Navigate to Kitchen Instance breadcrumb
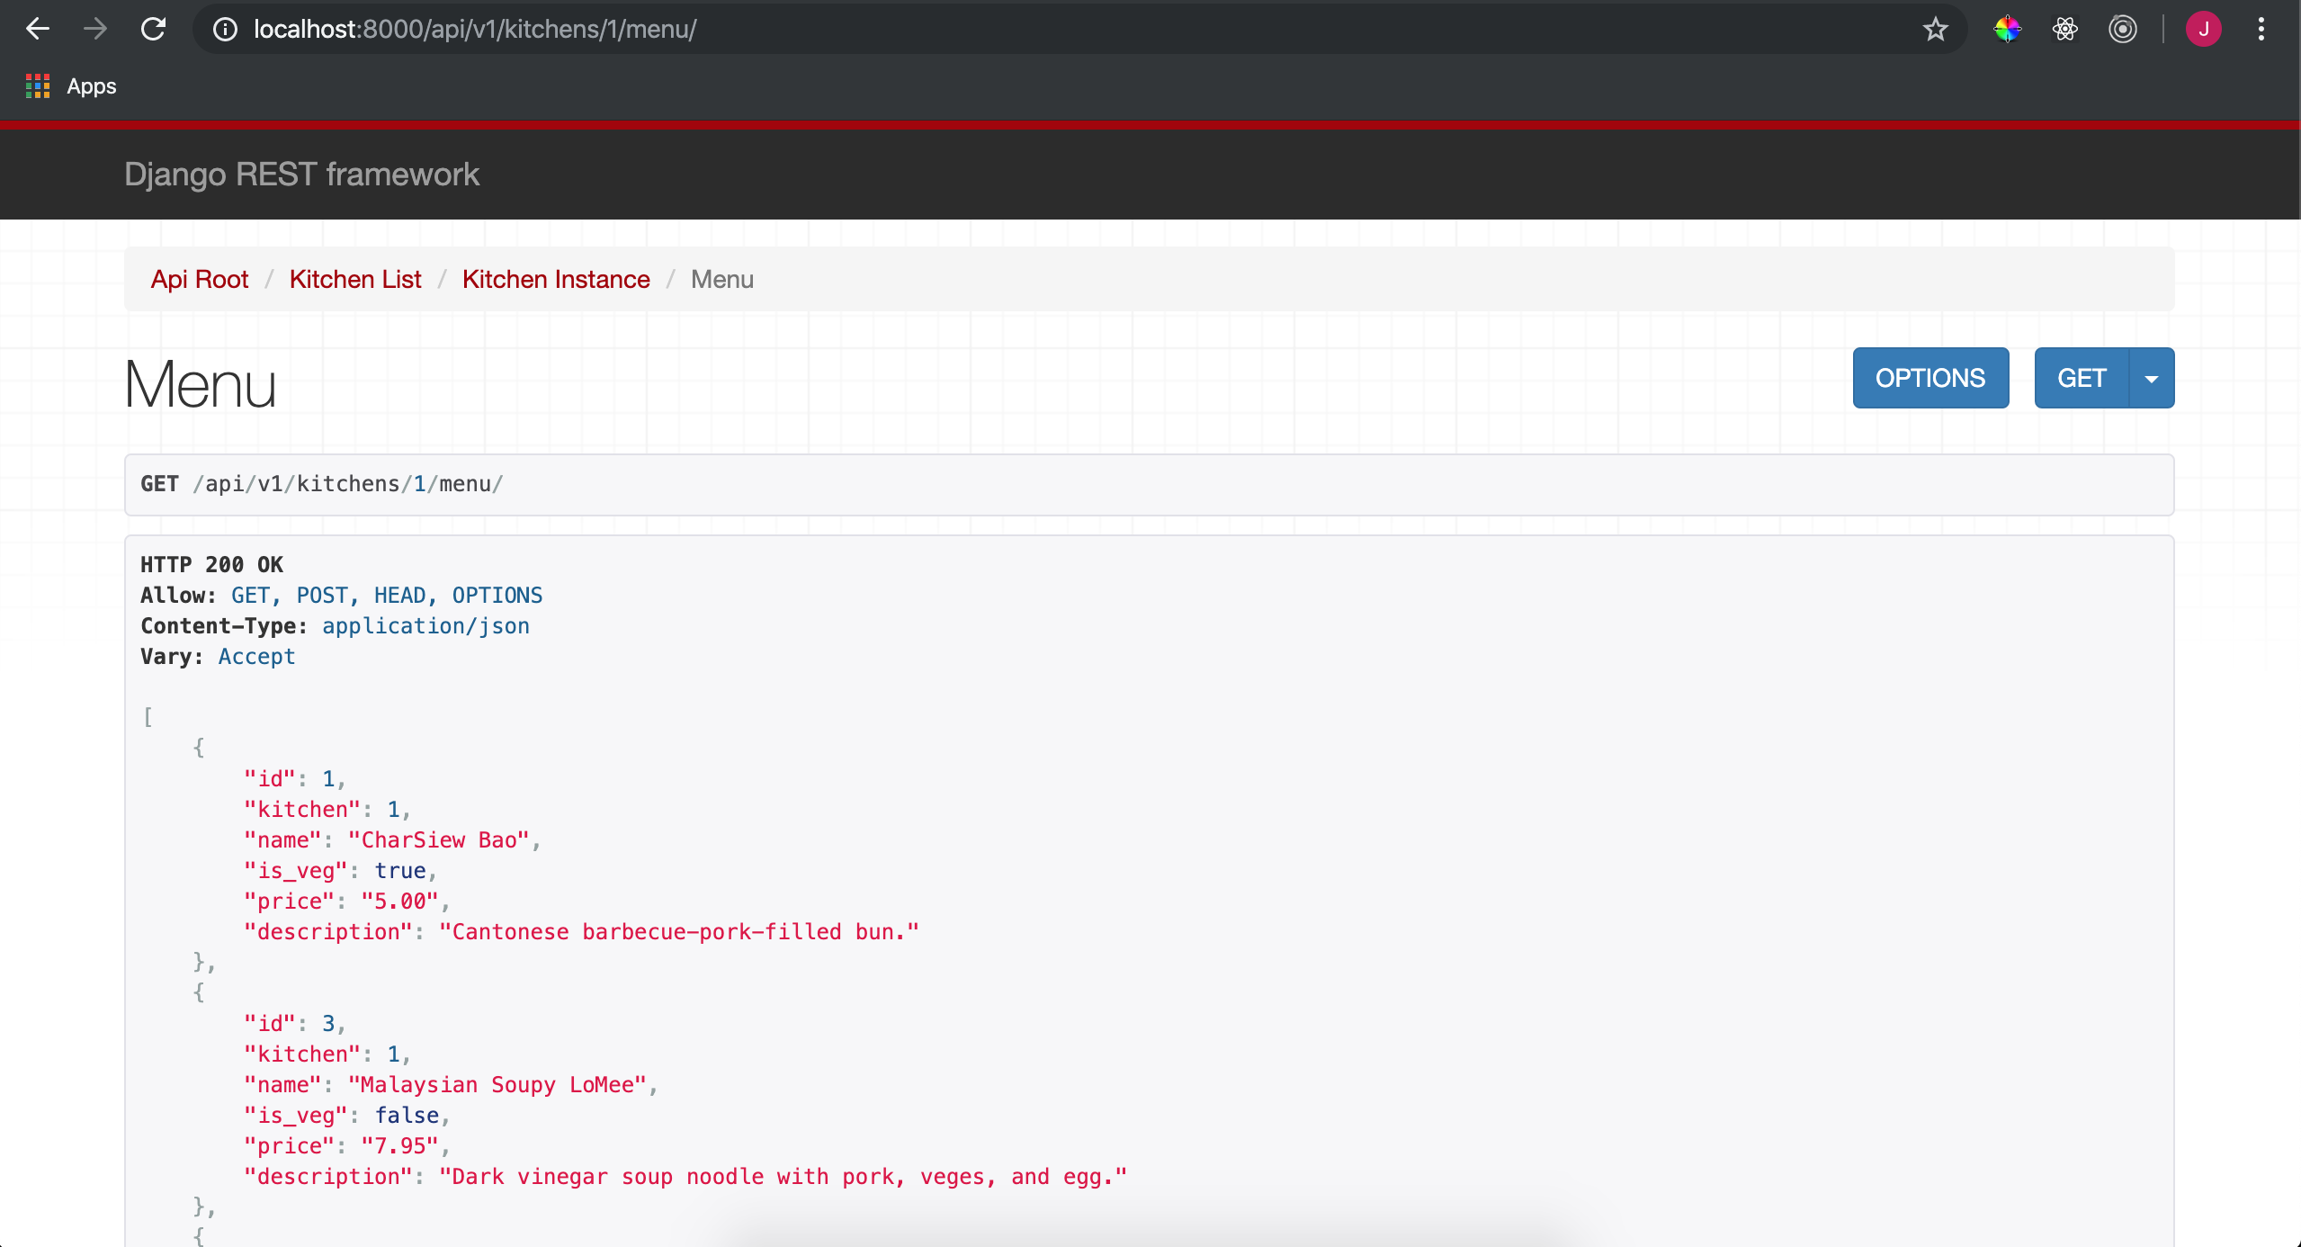Screen dimensions: 2301x1247 pyautogui.click(x=556, y=280)
